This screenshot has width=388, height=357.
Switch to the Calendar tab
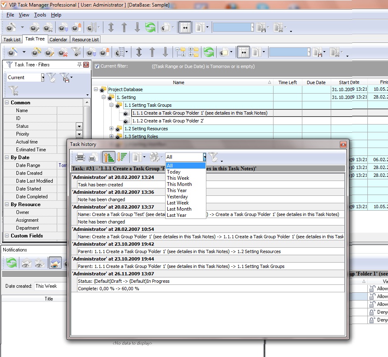point(58,40)
